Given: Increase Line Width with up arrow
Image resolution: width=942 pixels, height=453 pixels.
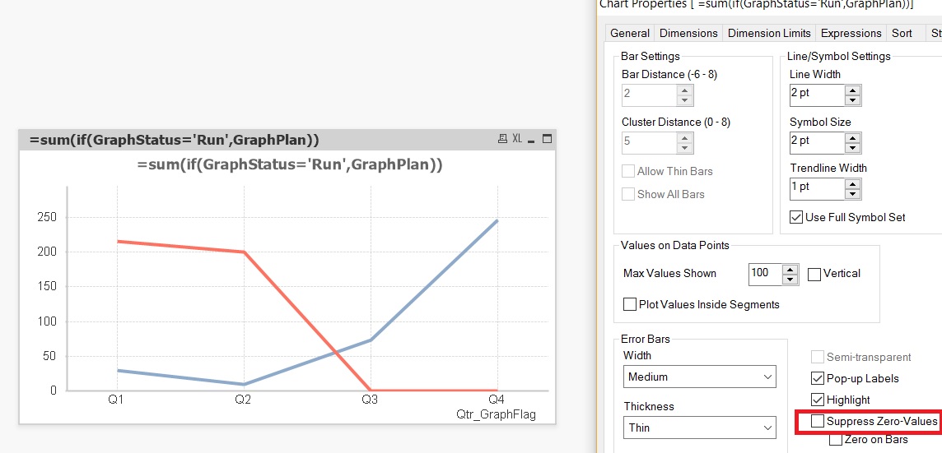Looking at the screenshot, I should coord(853,89).
